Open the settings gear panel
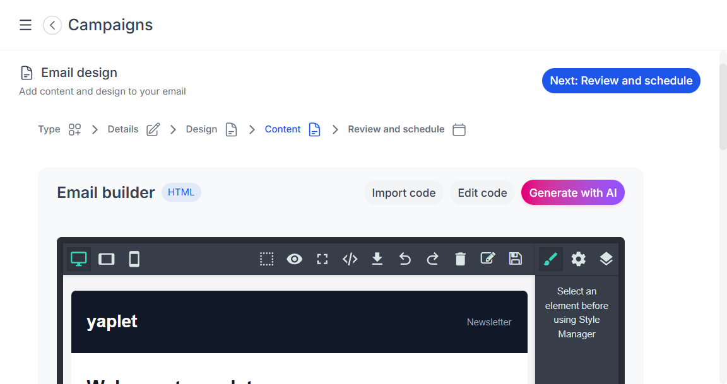The width and height of the screenshot is (727, 384). point(579,259)
